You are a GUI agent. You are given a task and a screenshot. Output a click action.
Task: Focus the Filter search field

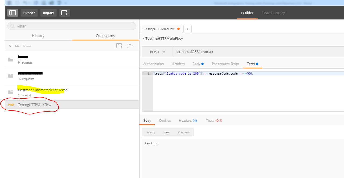72,26
